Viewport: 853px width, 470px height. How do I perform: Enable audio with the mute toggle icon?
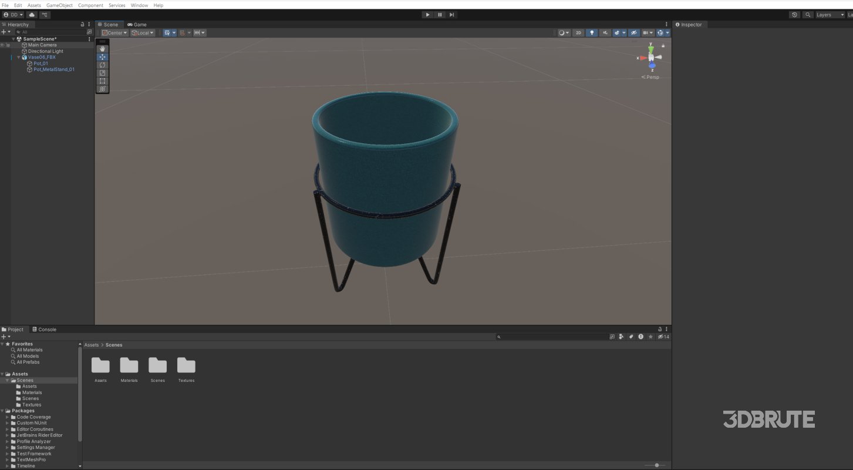(x=605, y=33)
